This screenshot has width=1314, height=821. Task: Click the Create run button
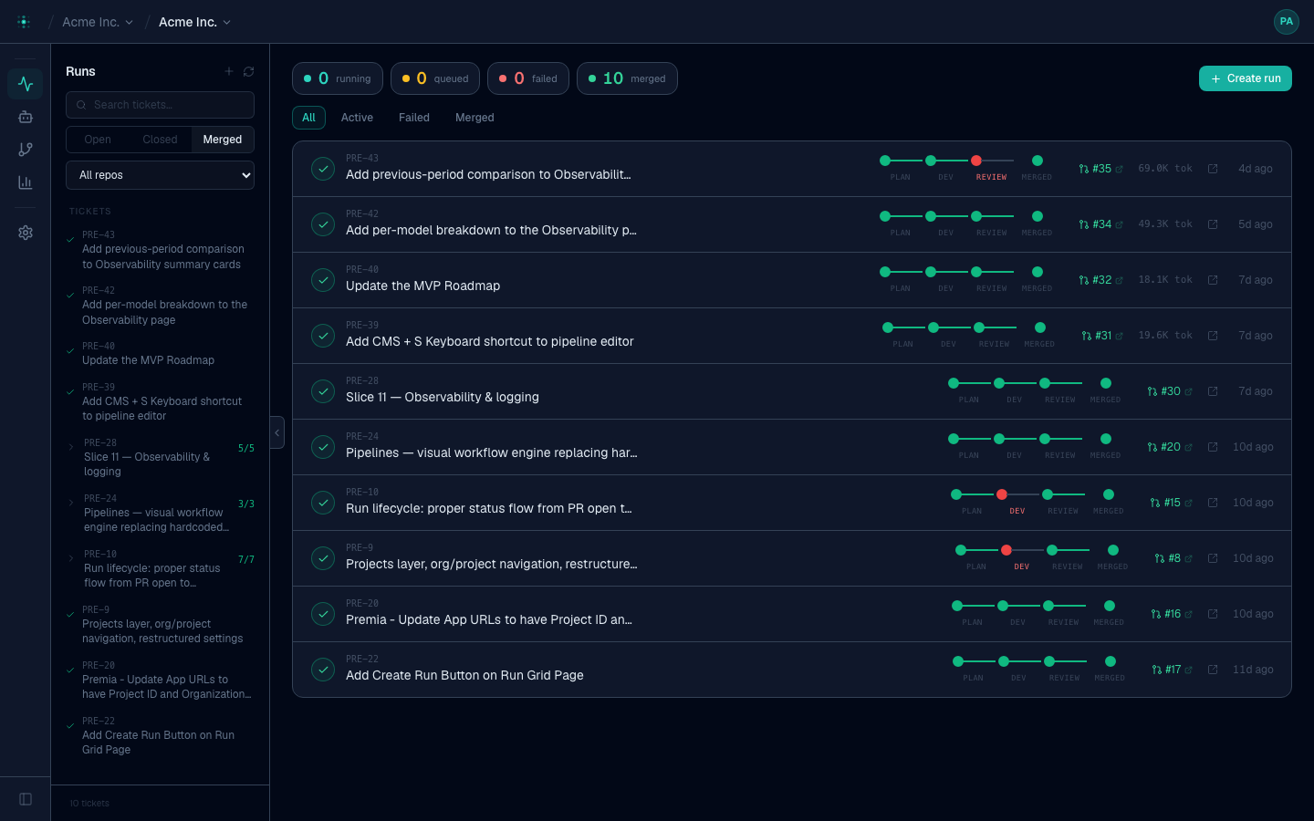click(x=1246, y=78)
